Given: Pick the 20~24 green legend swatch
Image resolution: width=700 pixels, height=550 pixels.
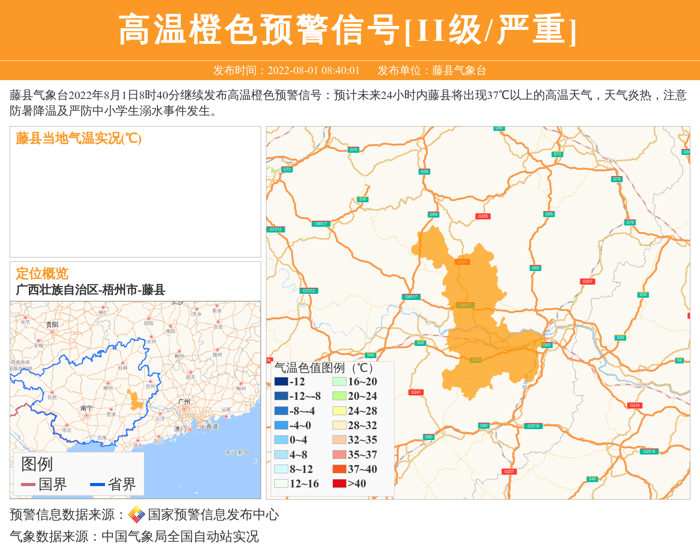Looking at the screenshot, I should coord(339,396).
